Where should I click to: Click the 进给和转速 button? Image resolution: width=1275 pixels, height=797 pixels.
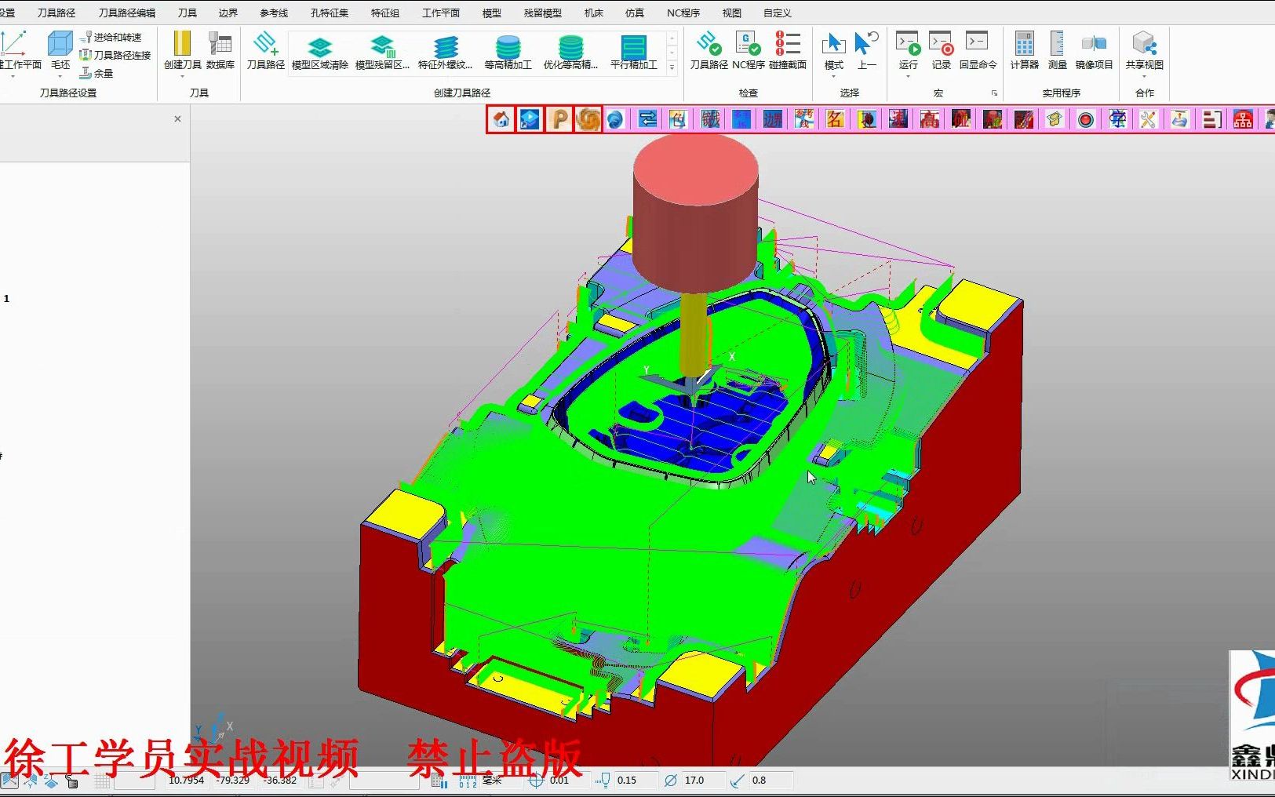pyautogui.click(x=111, y=37)
